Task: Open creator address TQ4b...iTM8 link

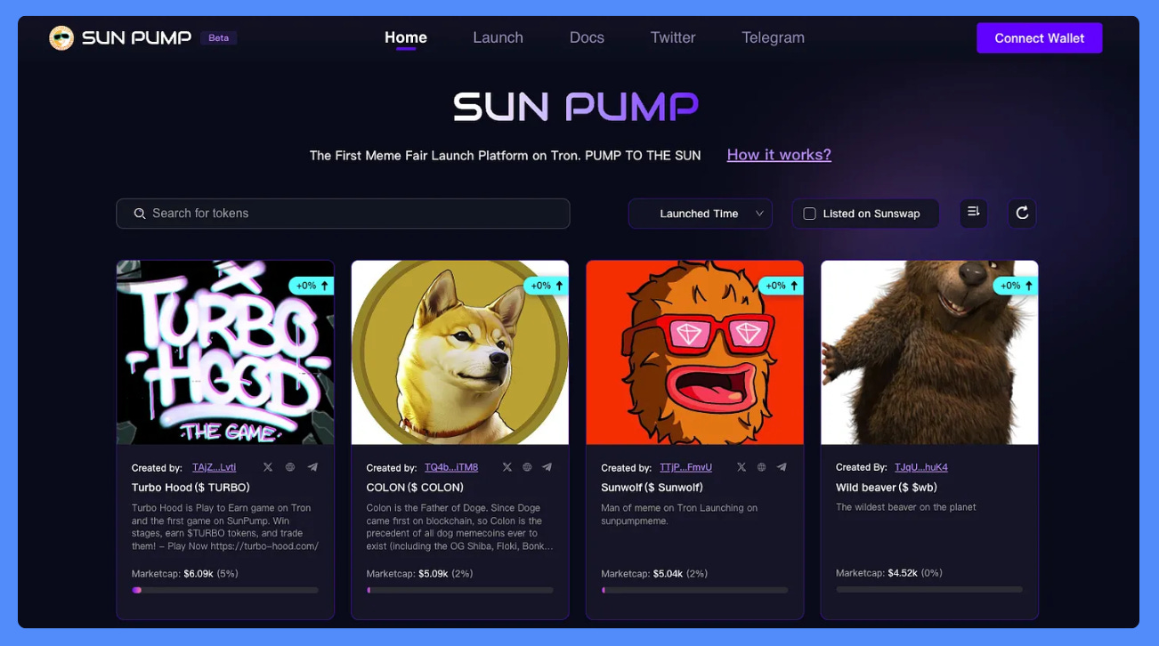Action: click(x=451, y=467)
